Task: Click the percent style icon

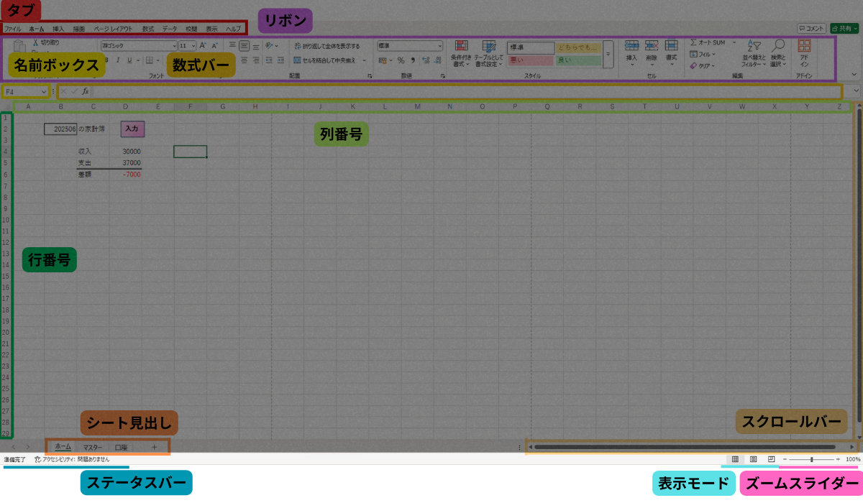Action: pyautogui.click(x=401, y=60)
